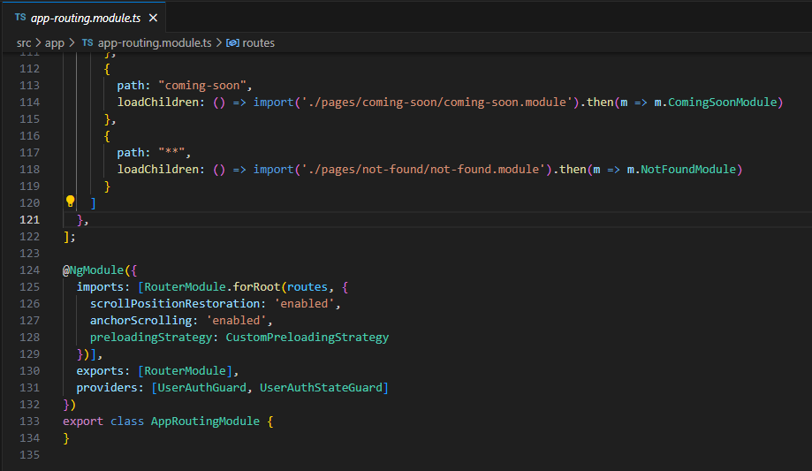Open the routes symbol breadcrumb

pyautogui.click(x=258, y=43)
